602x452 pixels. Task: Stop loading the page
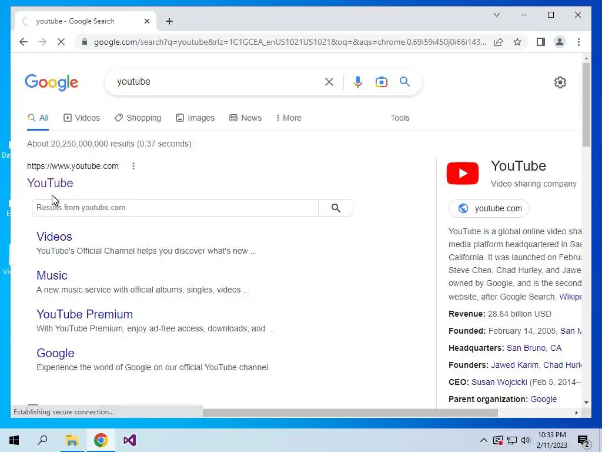coord(61,42)
